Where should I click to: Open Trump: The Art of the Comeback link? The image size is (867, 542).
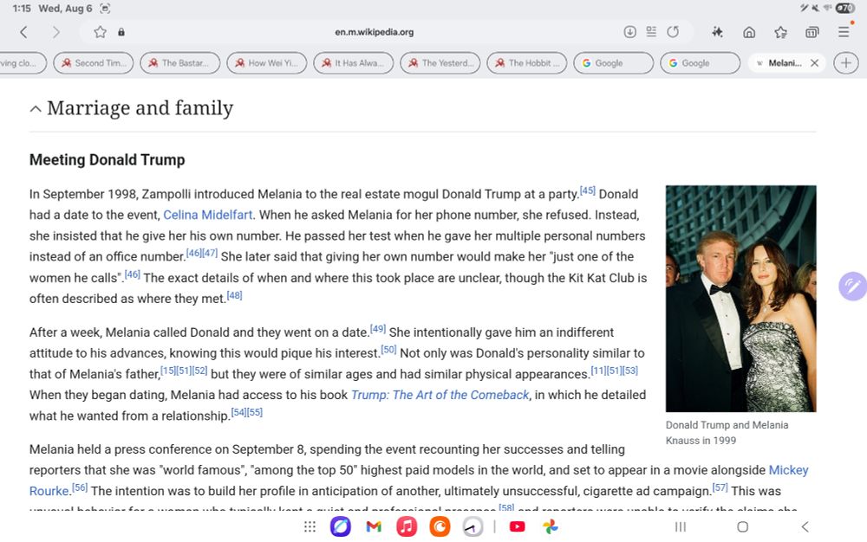pyautogui.click(x=440, y=395)
